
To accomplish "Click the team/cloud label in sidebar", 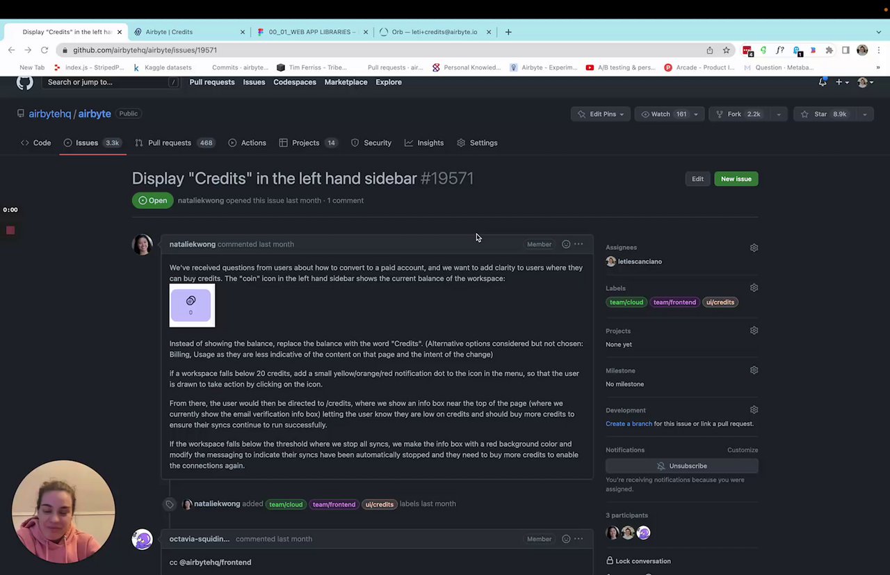I will click(626, 302).
